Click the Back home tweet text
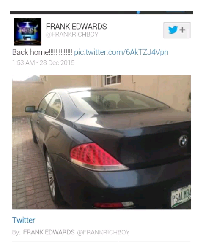The image size is (203, 242). (42, 52)
